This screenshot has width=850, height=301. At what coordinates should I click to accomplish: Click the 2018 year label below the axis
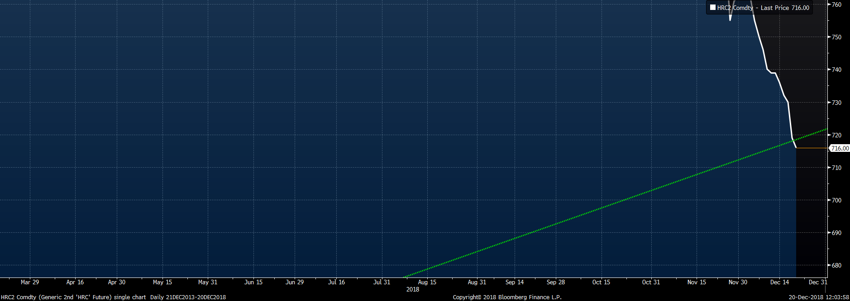[x=413, y=289]
